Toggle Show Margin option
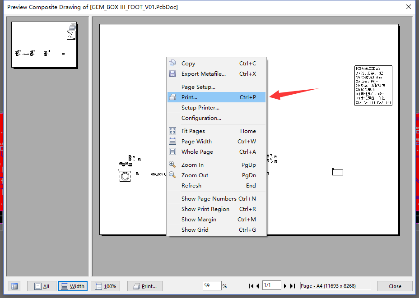 (x=216, y=220)
